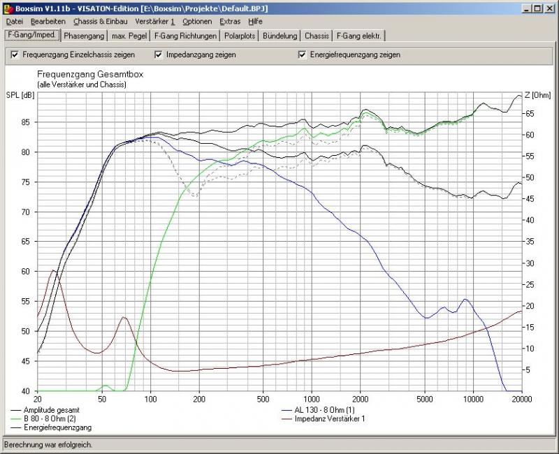
Task: Open the Datei menu
Action: [x=15, y=22]
